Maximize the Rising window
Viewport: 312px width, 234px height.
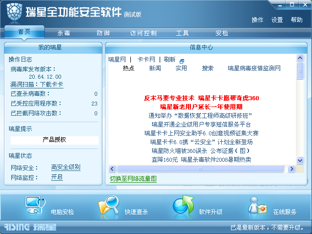(292, 4)
